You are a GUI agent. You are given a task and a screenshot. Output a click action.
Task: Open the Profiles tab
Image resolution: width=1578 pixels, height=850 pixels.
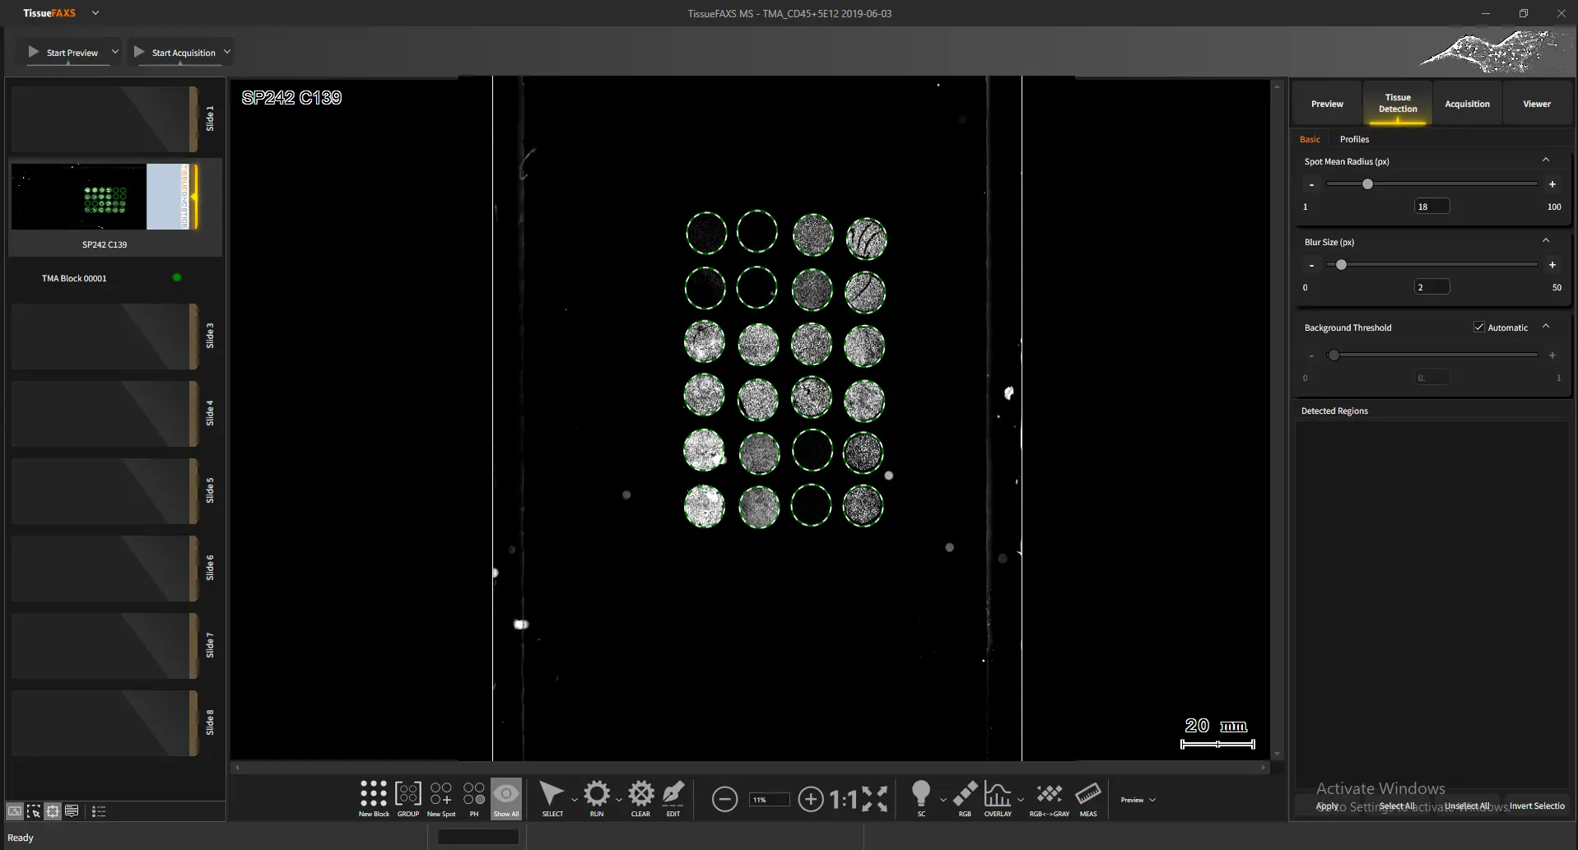pyautogui.click(x=1354, y=139)
